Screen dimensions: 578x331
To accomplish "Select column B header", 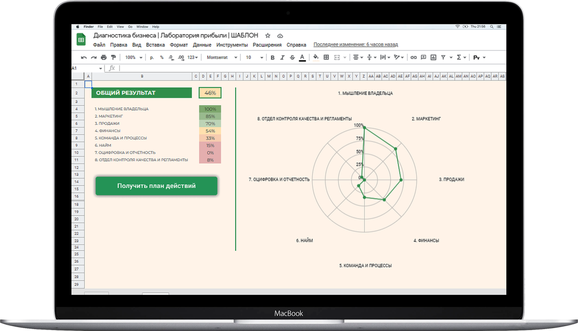I will tap(142, 76).
